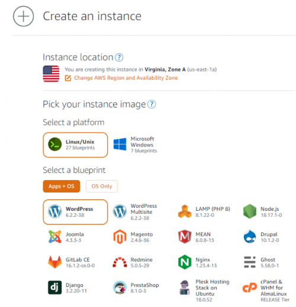The height and width of the screenshot is (307, 296).
Task: Select the Magento blueprint icon
Action: click(x=120, y=237)
